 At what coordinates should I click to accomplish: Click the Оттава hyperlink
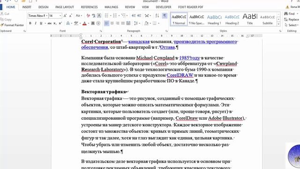pyautogui.click(x=167, y=47)
